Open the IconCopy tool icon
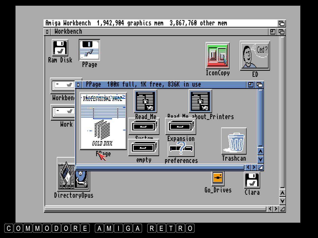Viewport: 318px width, 238px height. coord(218,56)
